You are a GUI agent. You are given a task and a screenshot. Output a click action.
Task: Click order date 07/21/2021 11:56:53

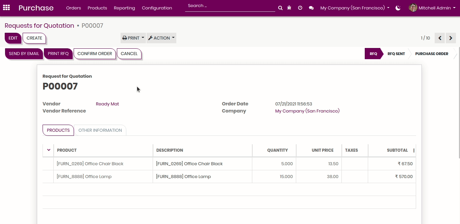[293, 104]
